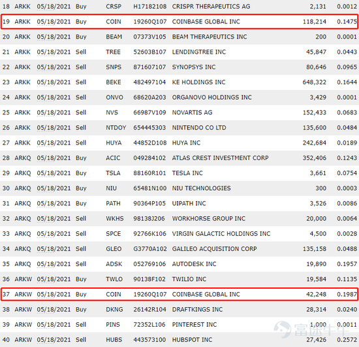
Task: Click share count 648,322
Action: coord(315,82)
